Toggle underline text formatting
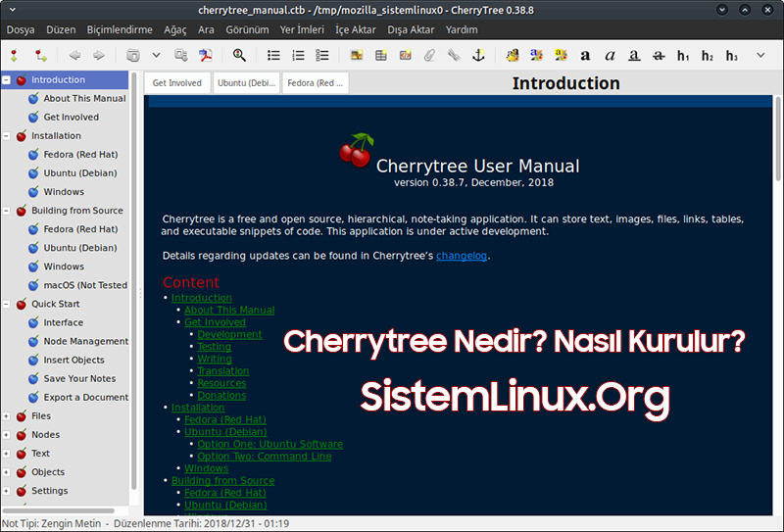Screen dimensions: 784x532 point(634,56)
